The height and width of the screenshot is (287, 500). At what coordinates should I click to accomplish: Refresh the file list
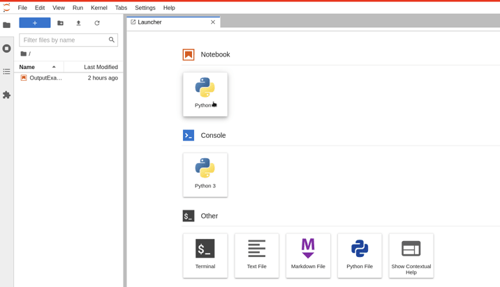pyautogui.click(x=97, y=23)
